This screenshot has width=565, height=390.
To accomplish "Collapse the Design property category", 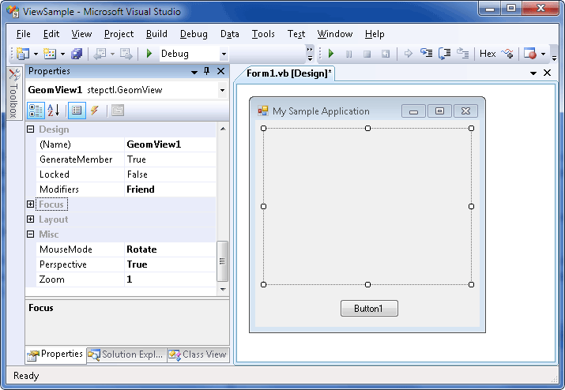I will (x=31, y=129).
